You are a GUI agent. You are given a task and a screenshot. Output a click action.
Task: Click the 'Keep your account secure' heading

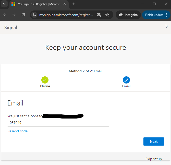(x=86, y=48)
